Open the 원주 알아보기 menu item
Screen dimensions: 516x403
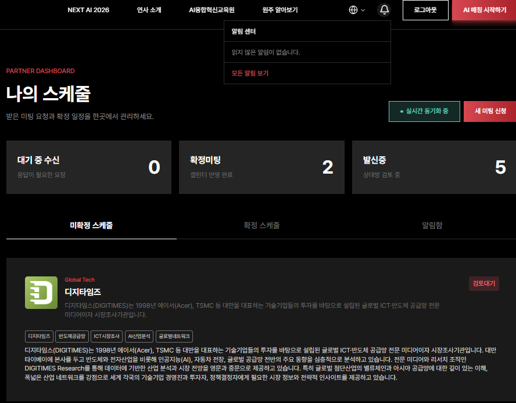(x=280, y=10)
